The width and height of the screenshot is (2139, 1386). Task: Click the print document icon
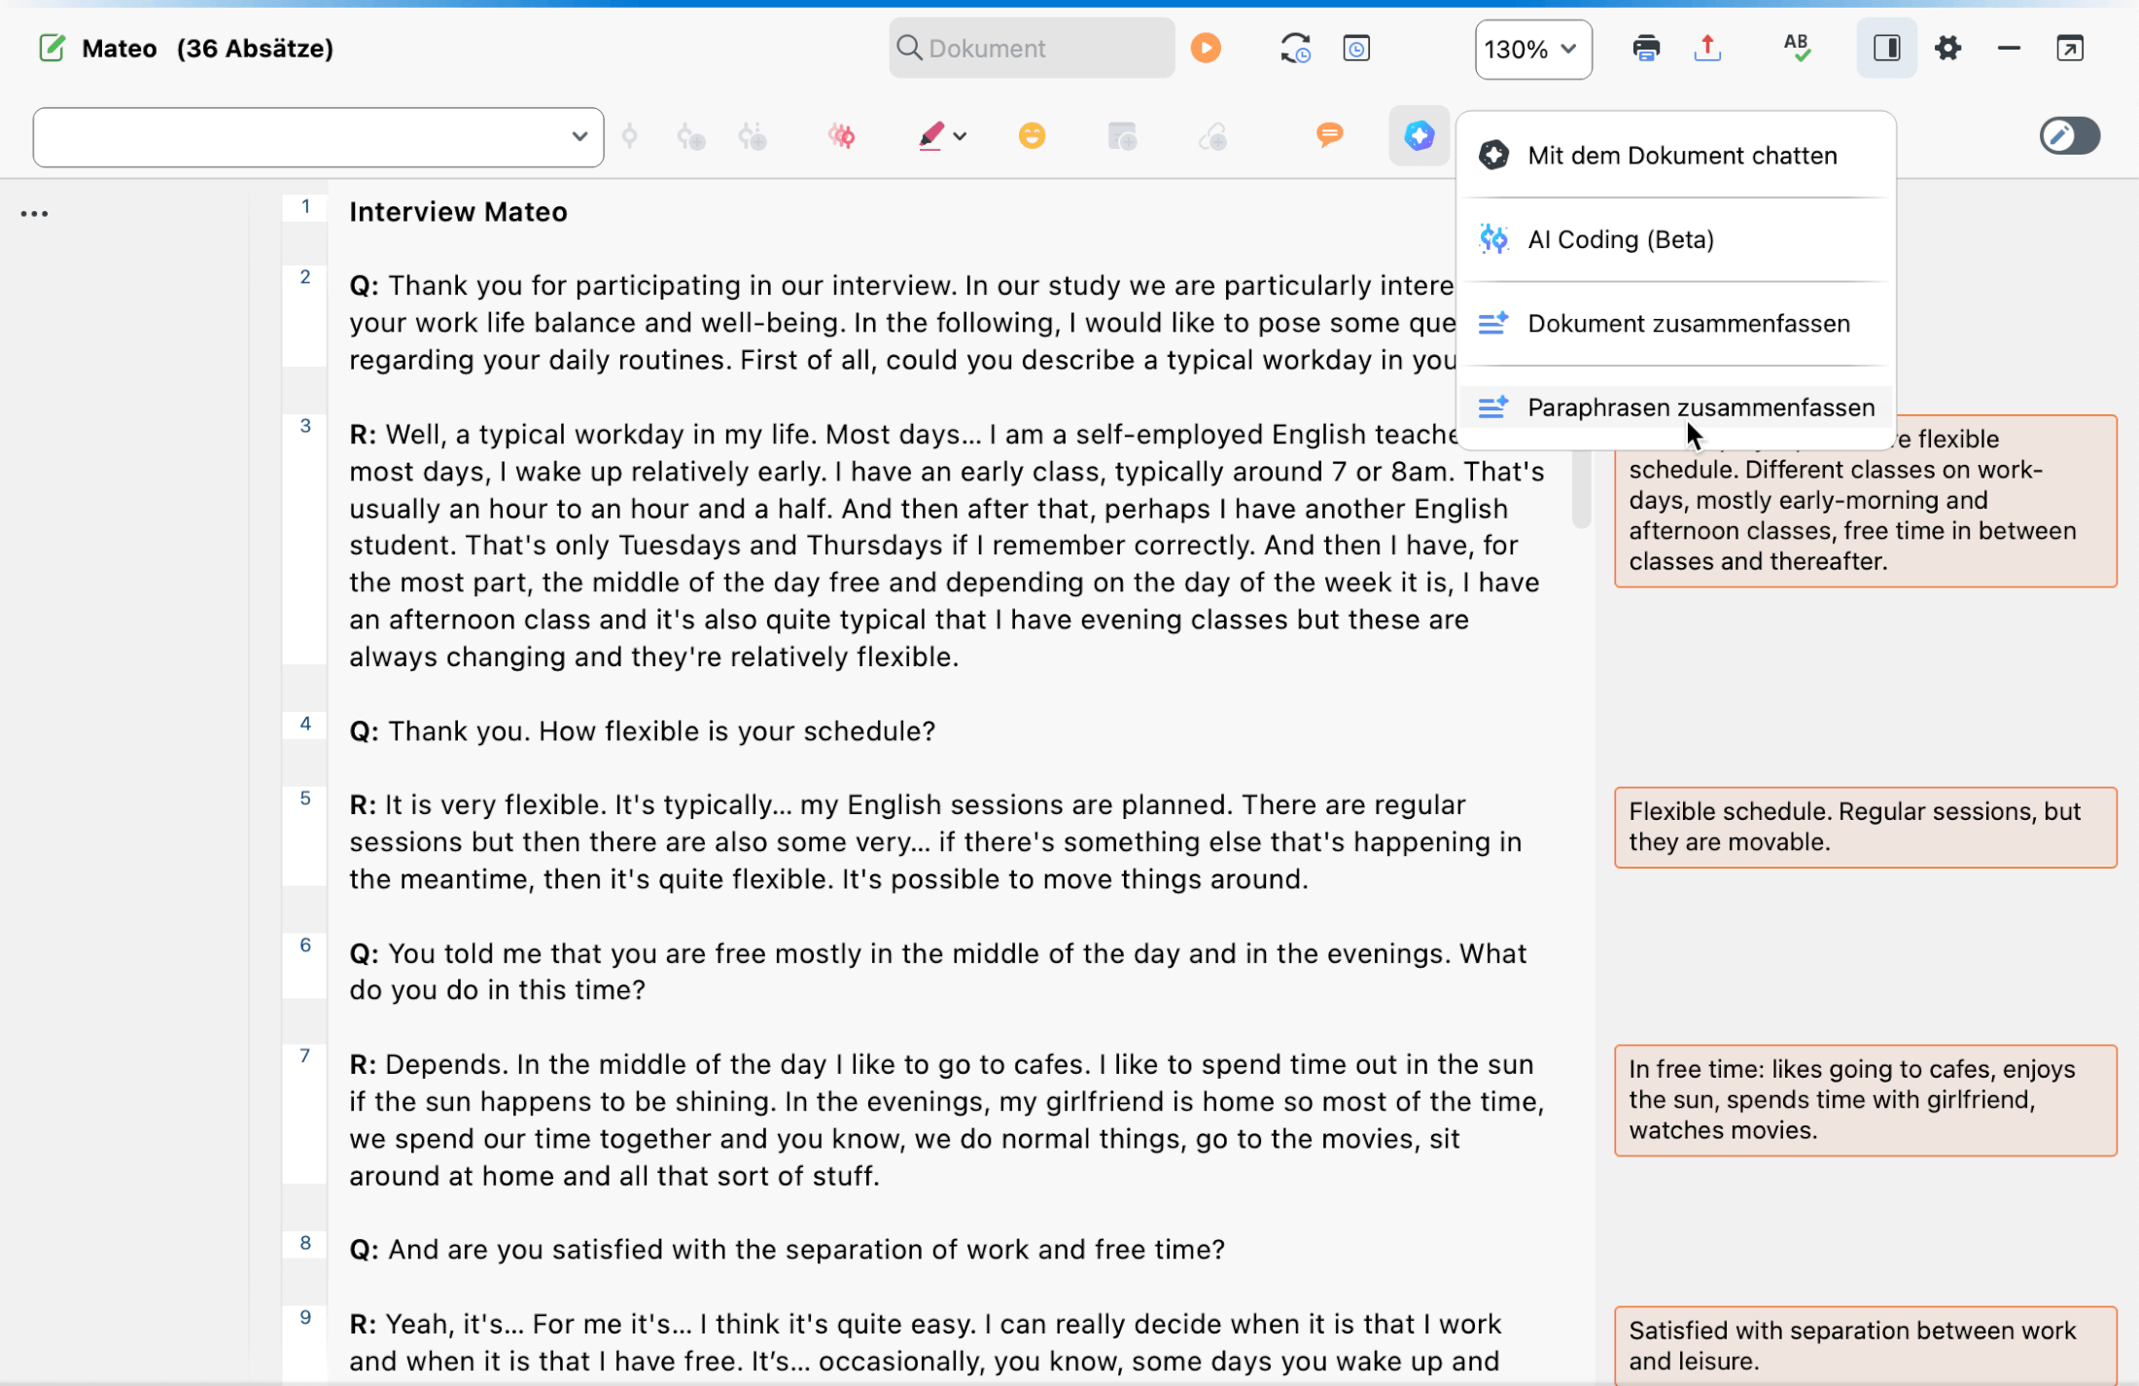1645,48
